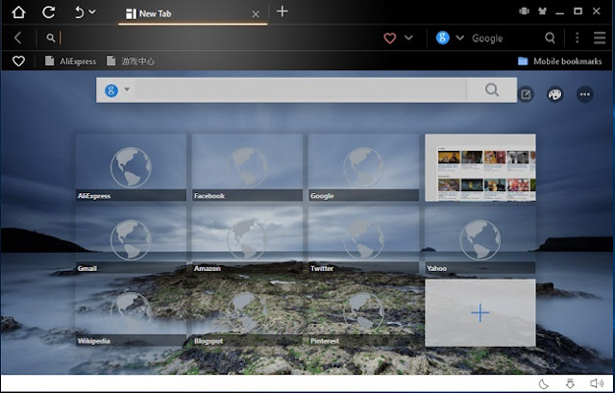Viewport: 615px width, 393px height.
Task: Open the AliExpress bookmark
Action: coord(70,61)
